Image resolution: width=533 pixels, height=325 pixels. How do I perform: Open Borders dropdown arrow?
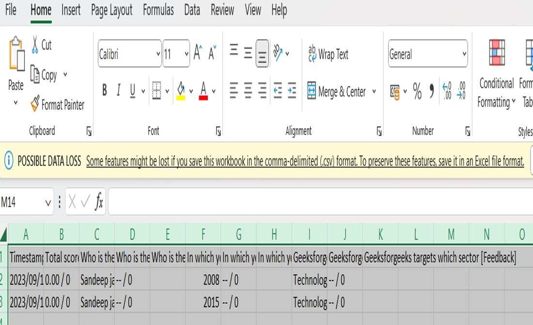(167, 91)
